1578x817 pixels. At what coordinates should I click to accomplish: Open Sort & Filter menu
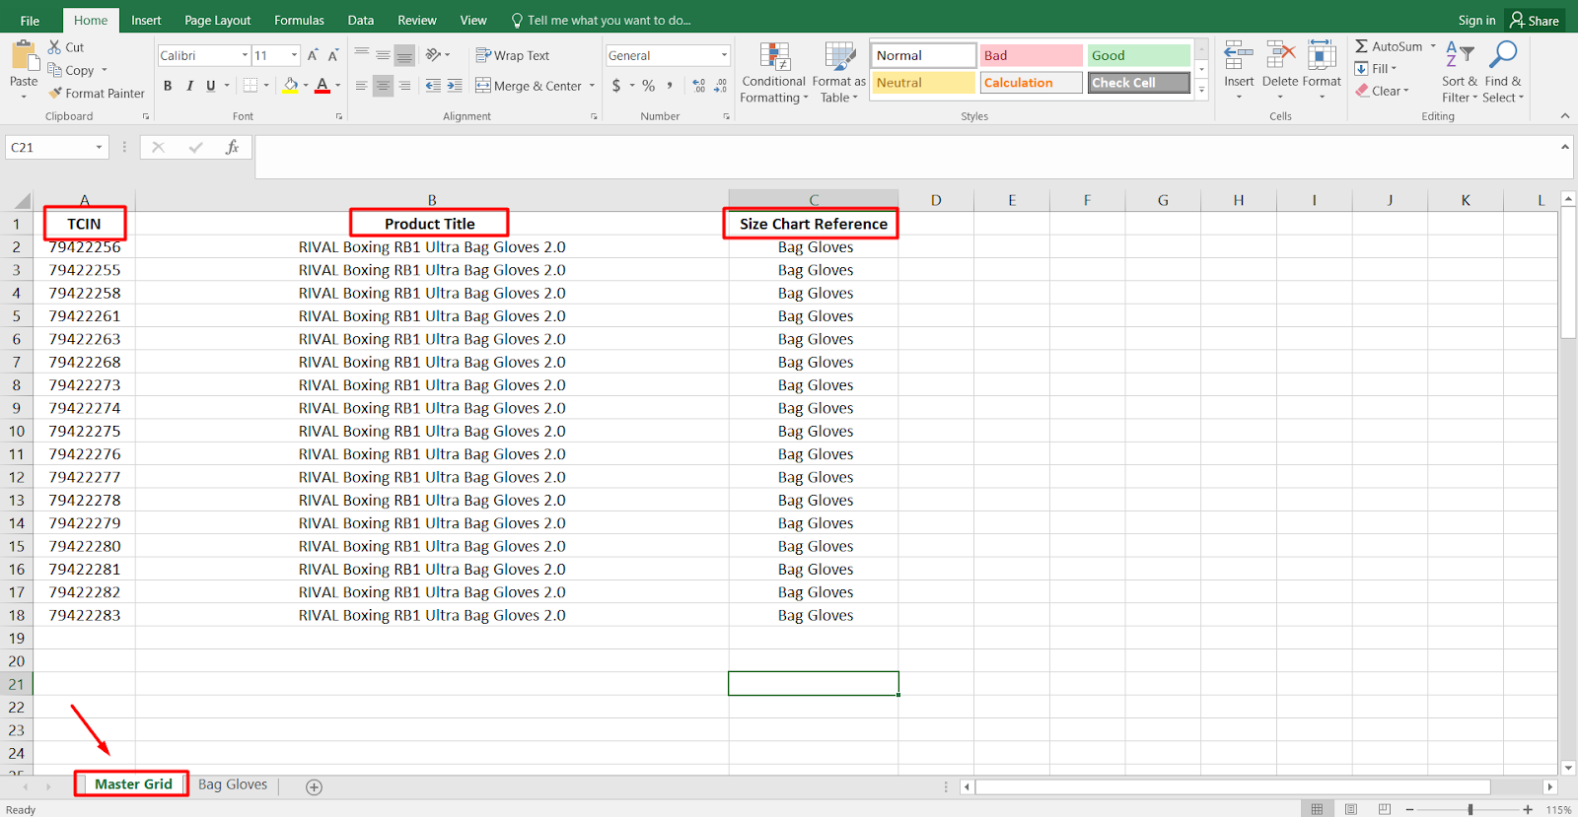[x=1460, y=72]
